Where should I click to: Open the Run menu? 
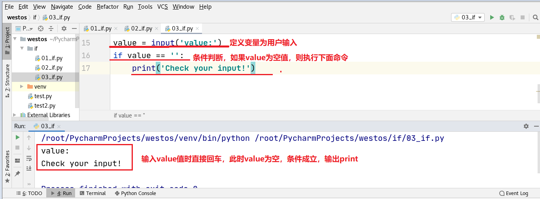[x=128, y=7]
